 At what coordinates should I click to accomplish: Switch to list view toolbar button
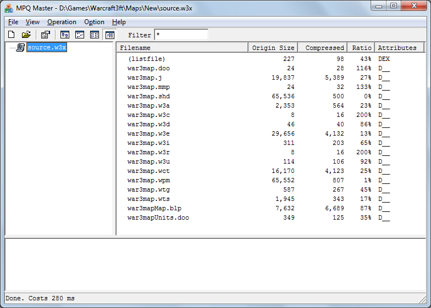click(x=95, y=35)
